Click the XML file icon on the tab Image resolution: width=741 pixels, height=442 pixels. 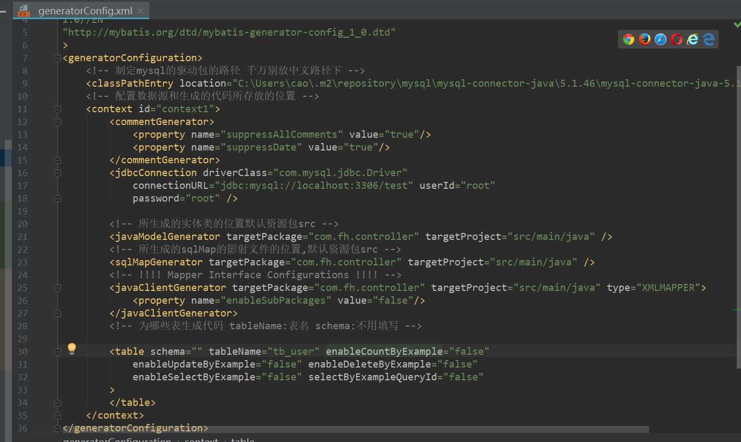click(x=24, y=11)
